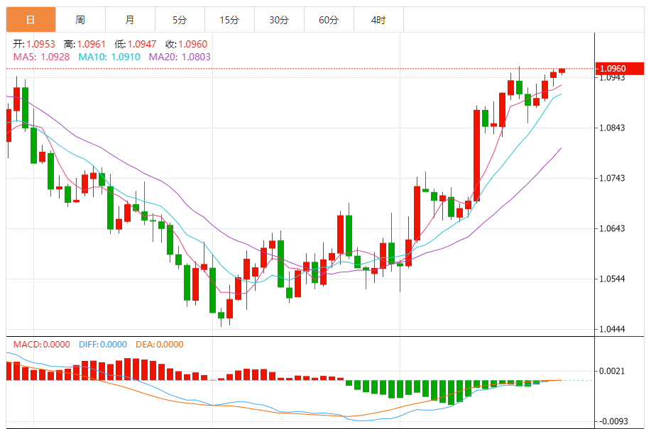Open the 4时 timeframe tab
Viewport: 651px width, 429px height.
[x=378, y=19]
